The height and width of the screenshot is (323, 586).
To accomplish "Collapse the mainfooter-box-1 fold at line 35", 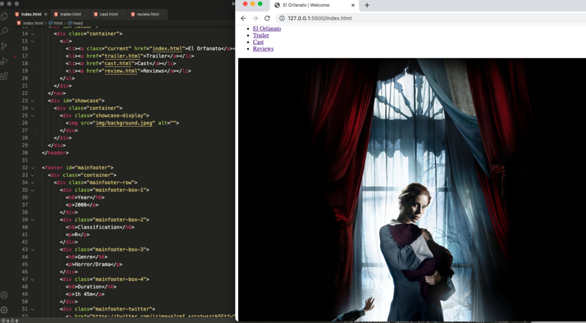I will pyautogui.click(x=33, y=190).
